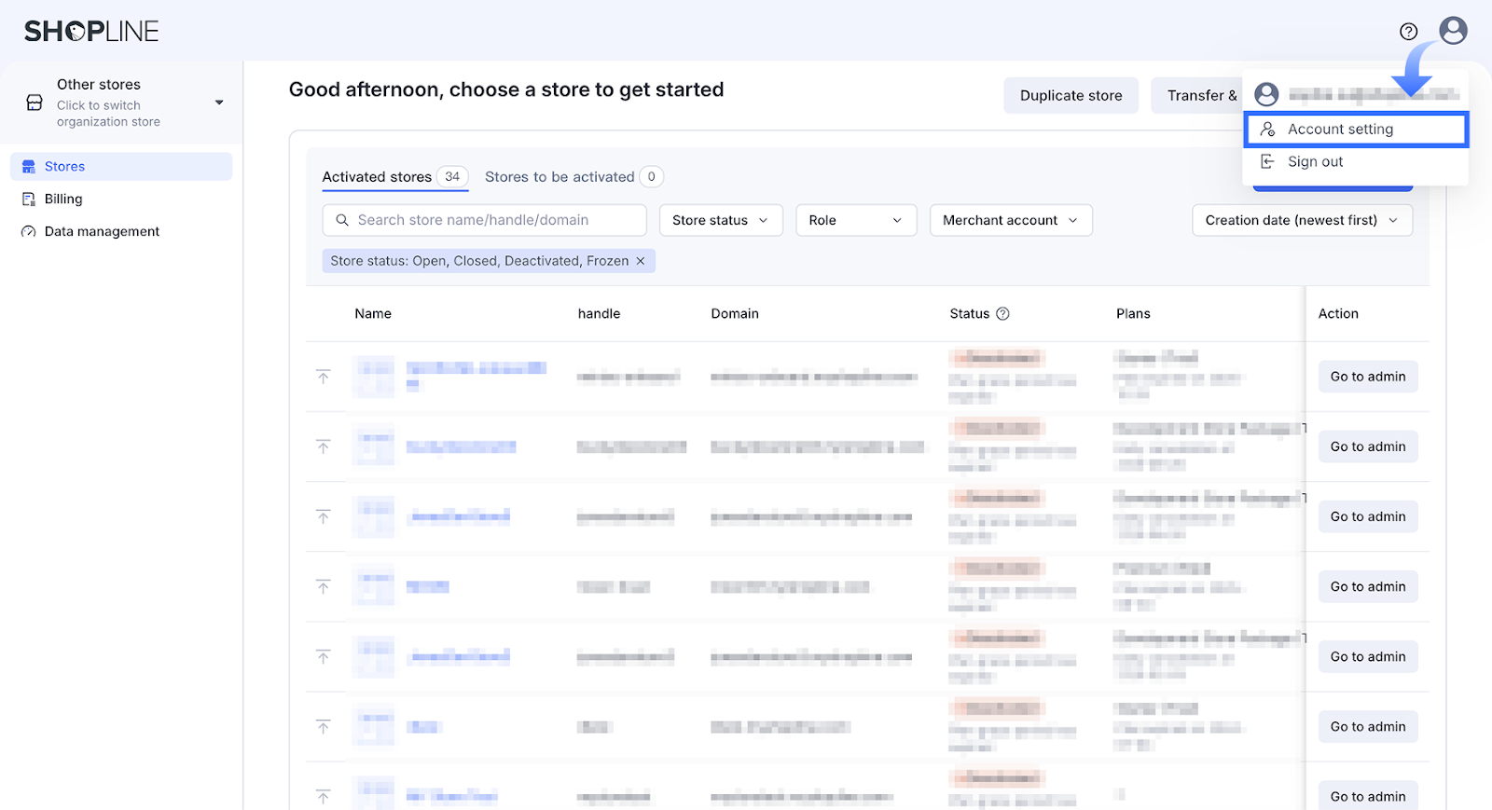The image size is (1492, 810).
Task: Focus the store name search field
Action: coord(494,220)
